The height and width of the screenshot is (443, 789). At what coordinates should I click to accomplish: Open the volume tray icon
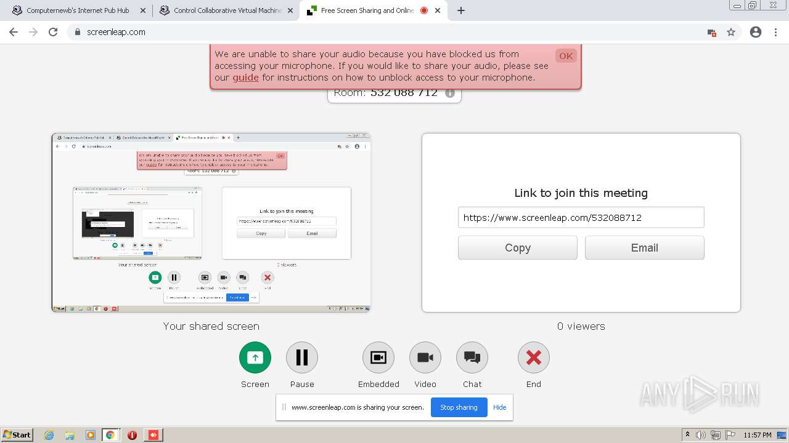coord(701,435)
